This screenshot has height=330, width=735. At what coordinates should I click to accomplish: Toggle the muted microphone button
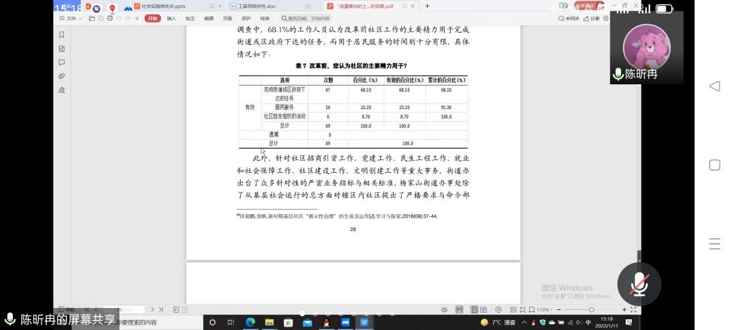(638, 284)
